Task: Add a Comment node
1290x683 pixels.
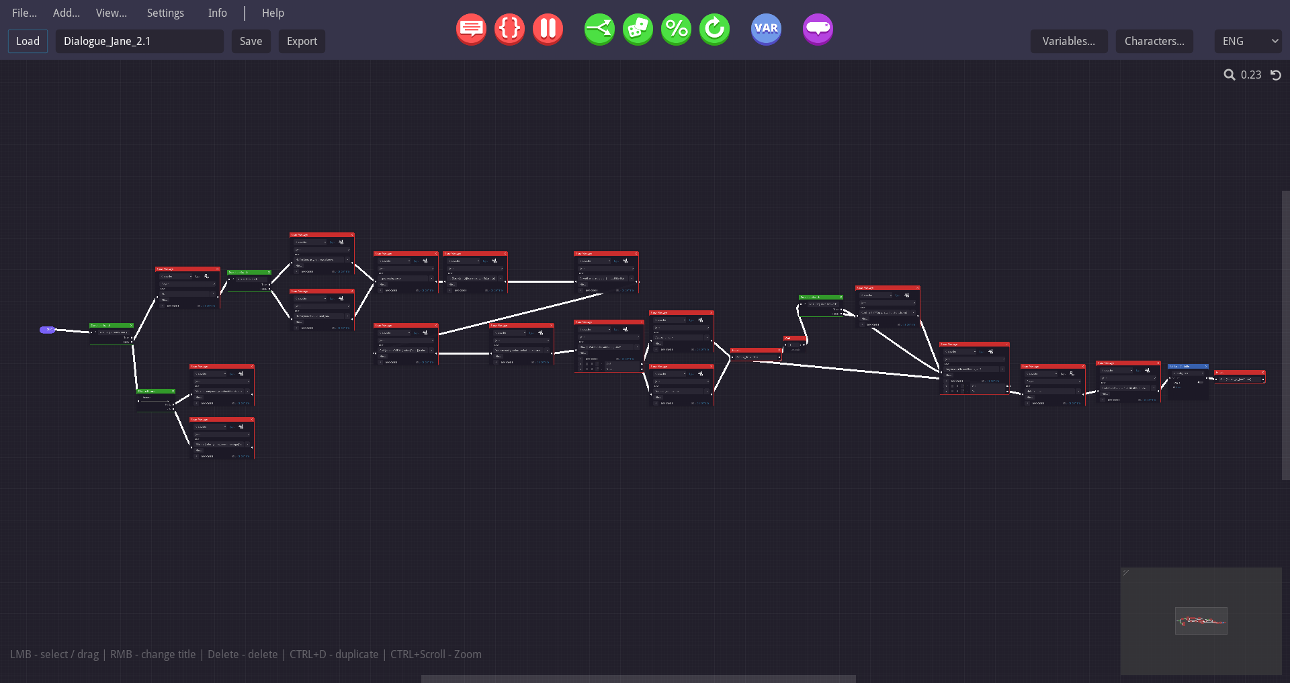Action: tap(817, 29)
